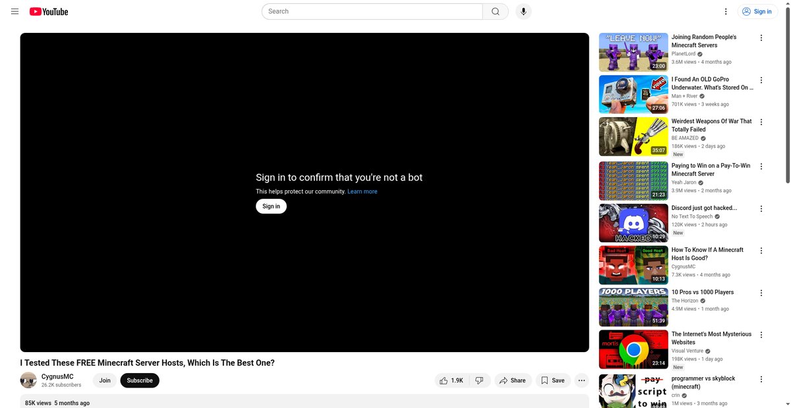Viewport: 791px width, 408px height.
Task: Open Discord just got hacked thumbnail
Action: (633, 223)
